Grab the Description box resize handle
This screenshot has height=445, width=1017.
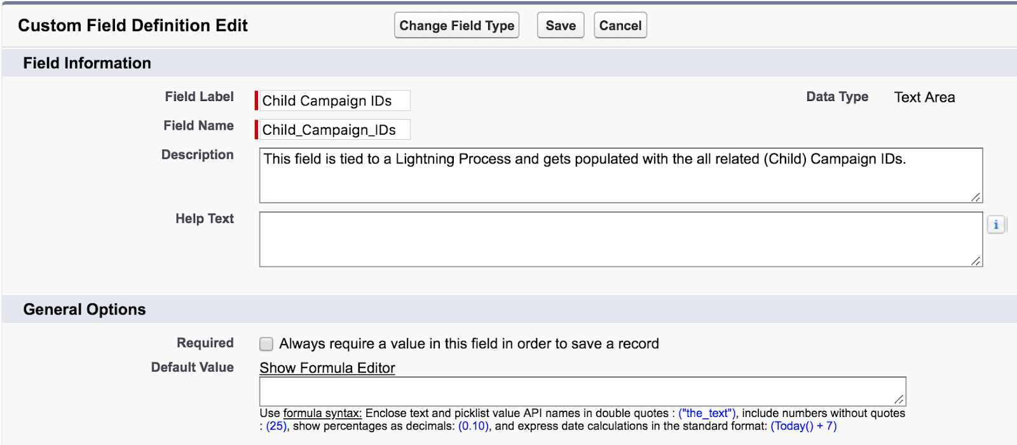(976, 197)
